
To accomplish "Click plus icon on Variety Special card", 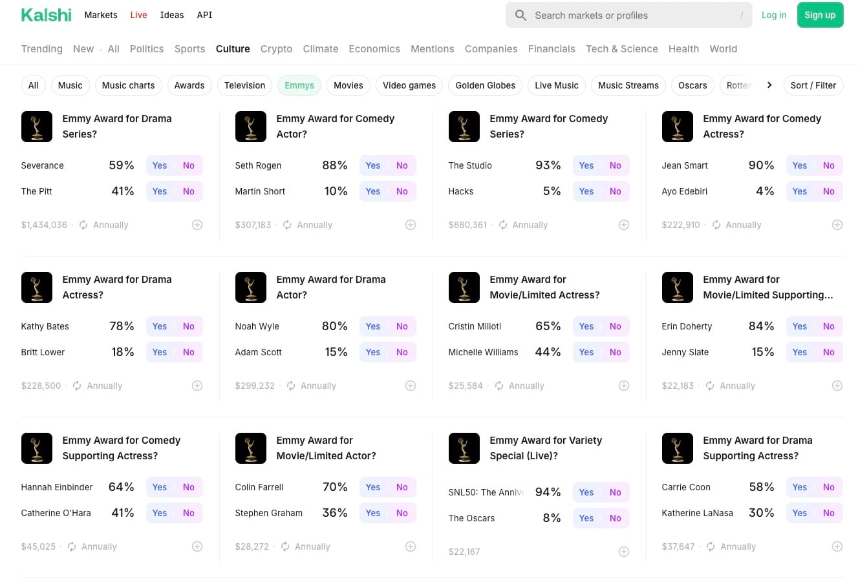I will (624, 552).
